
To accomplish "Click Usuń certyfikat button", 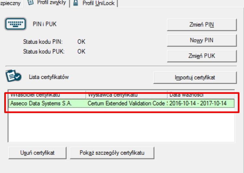I will tap(37, 153).
